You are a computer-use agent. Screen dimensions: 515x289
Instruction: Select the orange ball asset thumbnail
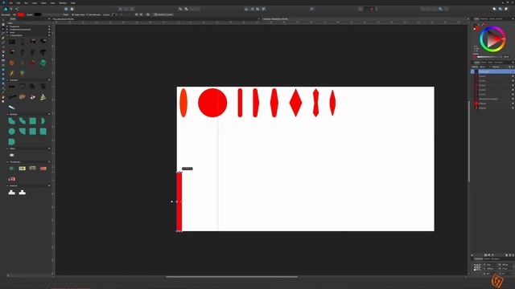coord(12,63)
